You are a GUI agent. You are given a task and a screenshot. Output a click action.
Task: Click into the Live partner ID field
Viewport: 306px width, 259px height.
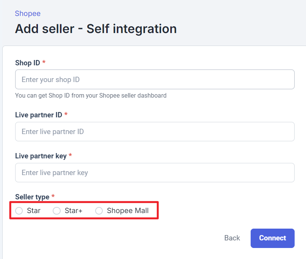click(155, 132)
